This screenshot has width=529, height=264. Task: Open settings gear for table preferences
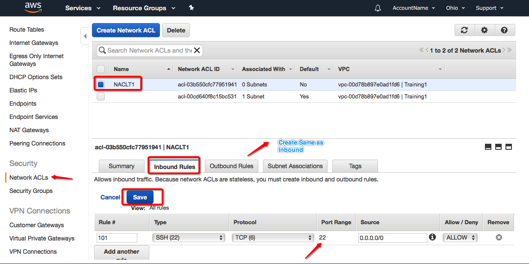[484, 30]
